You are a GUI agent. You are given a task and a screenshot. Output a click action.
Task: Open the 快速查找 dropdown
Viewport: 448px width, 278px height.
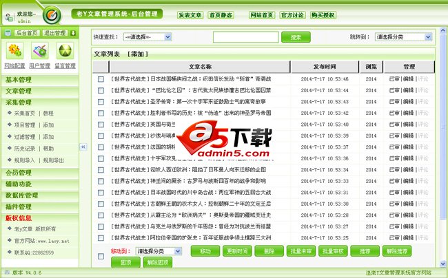coord(147,36)
